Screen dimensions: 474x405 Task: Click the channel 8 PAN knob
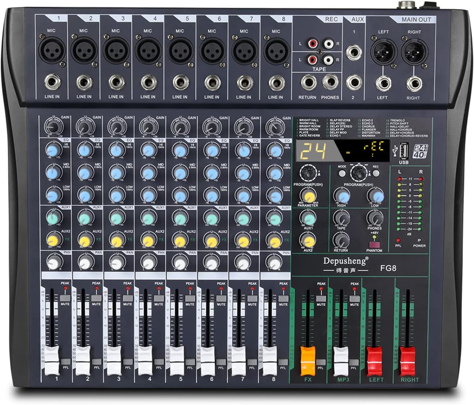[x=275, y=262]
